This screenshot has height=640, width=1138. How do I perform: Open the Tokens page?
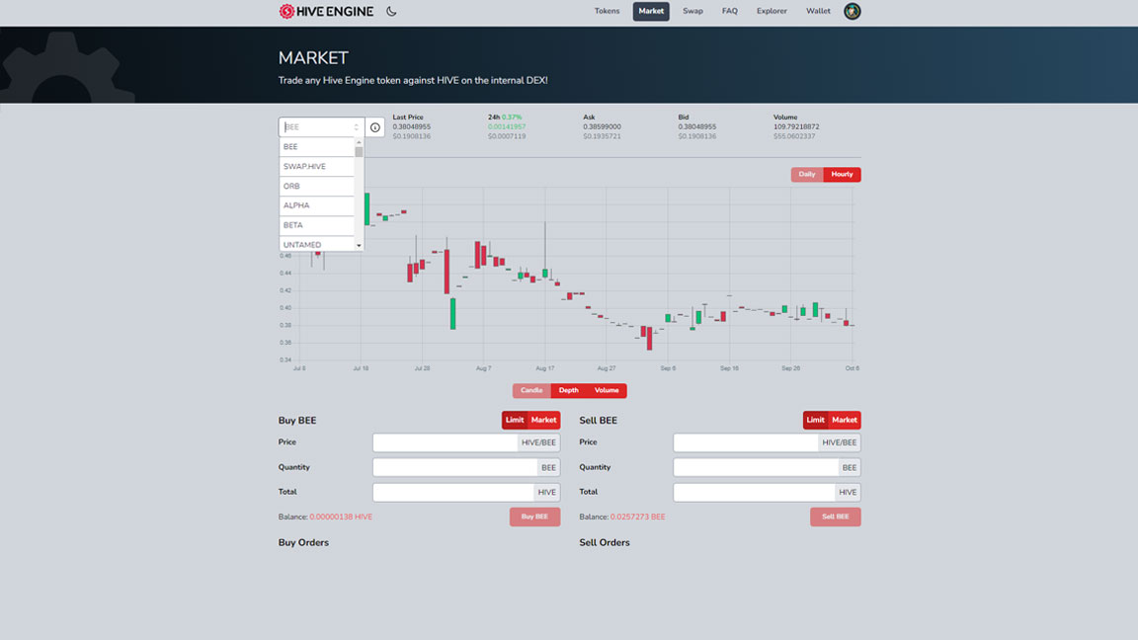coord(607,11)
